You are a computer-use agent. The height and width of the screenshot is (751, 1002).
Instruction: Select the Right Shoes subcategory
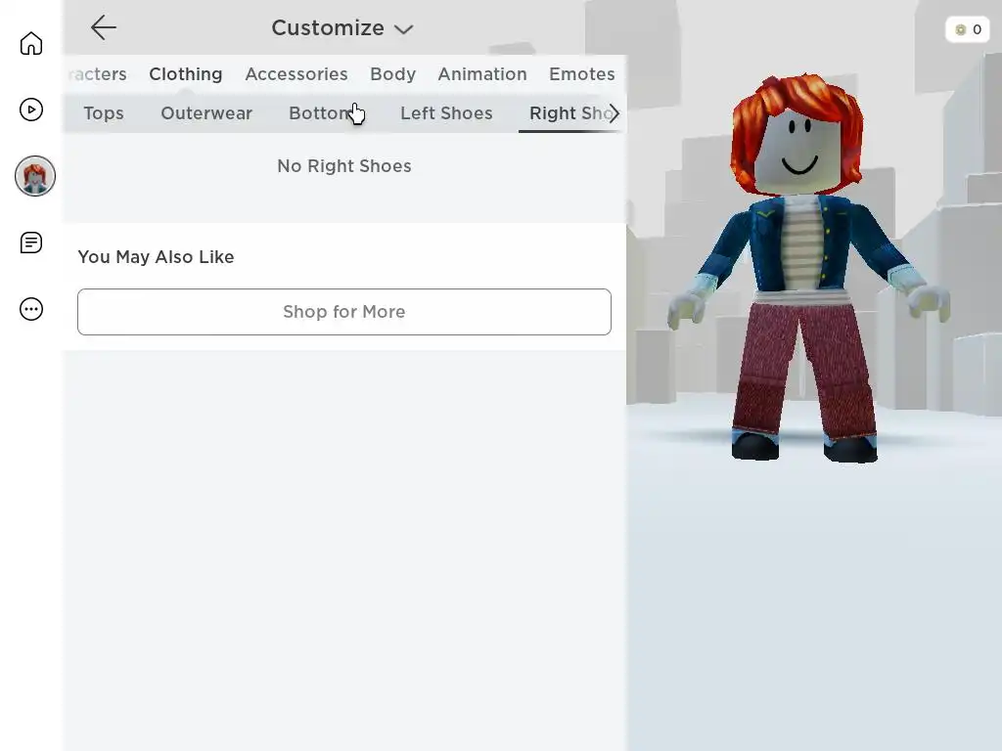[x=569, y=113]
